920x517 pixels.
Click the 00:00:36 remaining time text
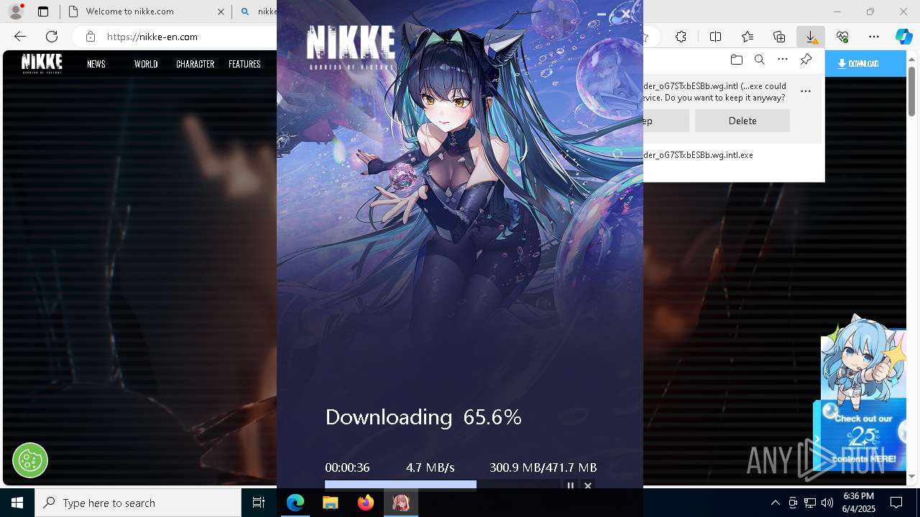pyautogui.click(x=347, y=467)
